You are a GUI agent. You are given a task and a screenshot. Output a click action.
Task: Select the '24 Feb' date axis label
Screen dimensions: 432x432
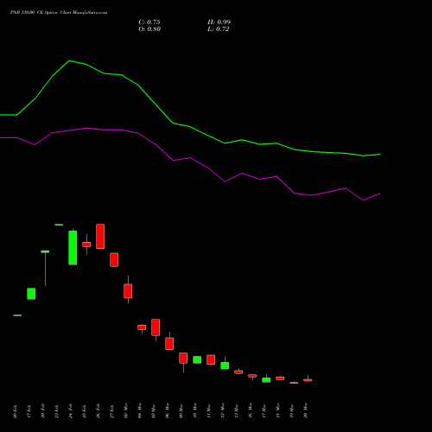[71, 410]
